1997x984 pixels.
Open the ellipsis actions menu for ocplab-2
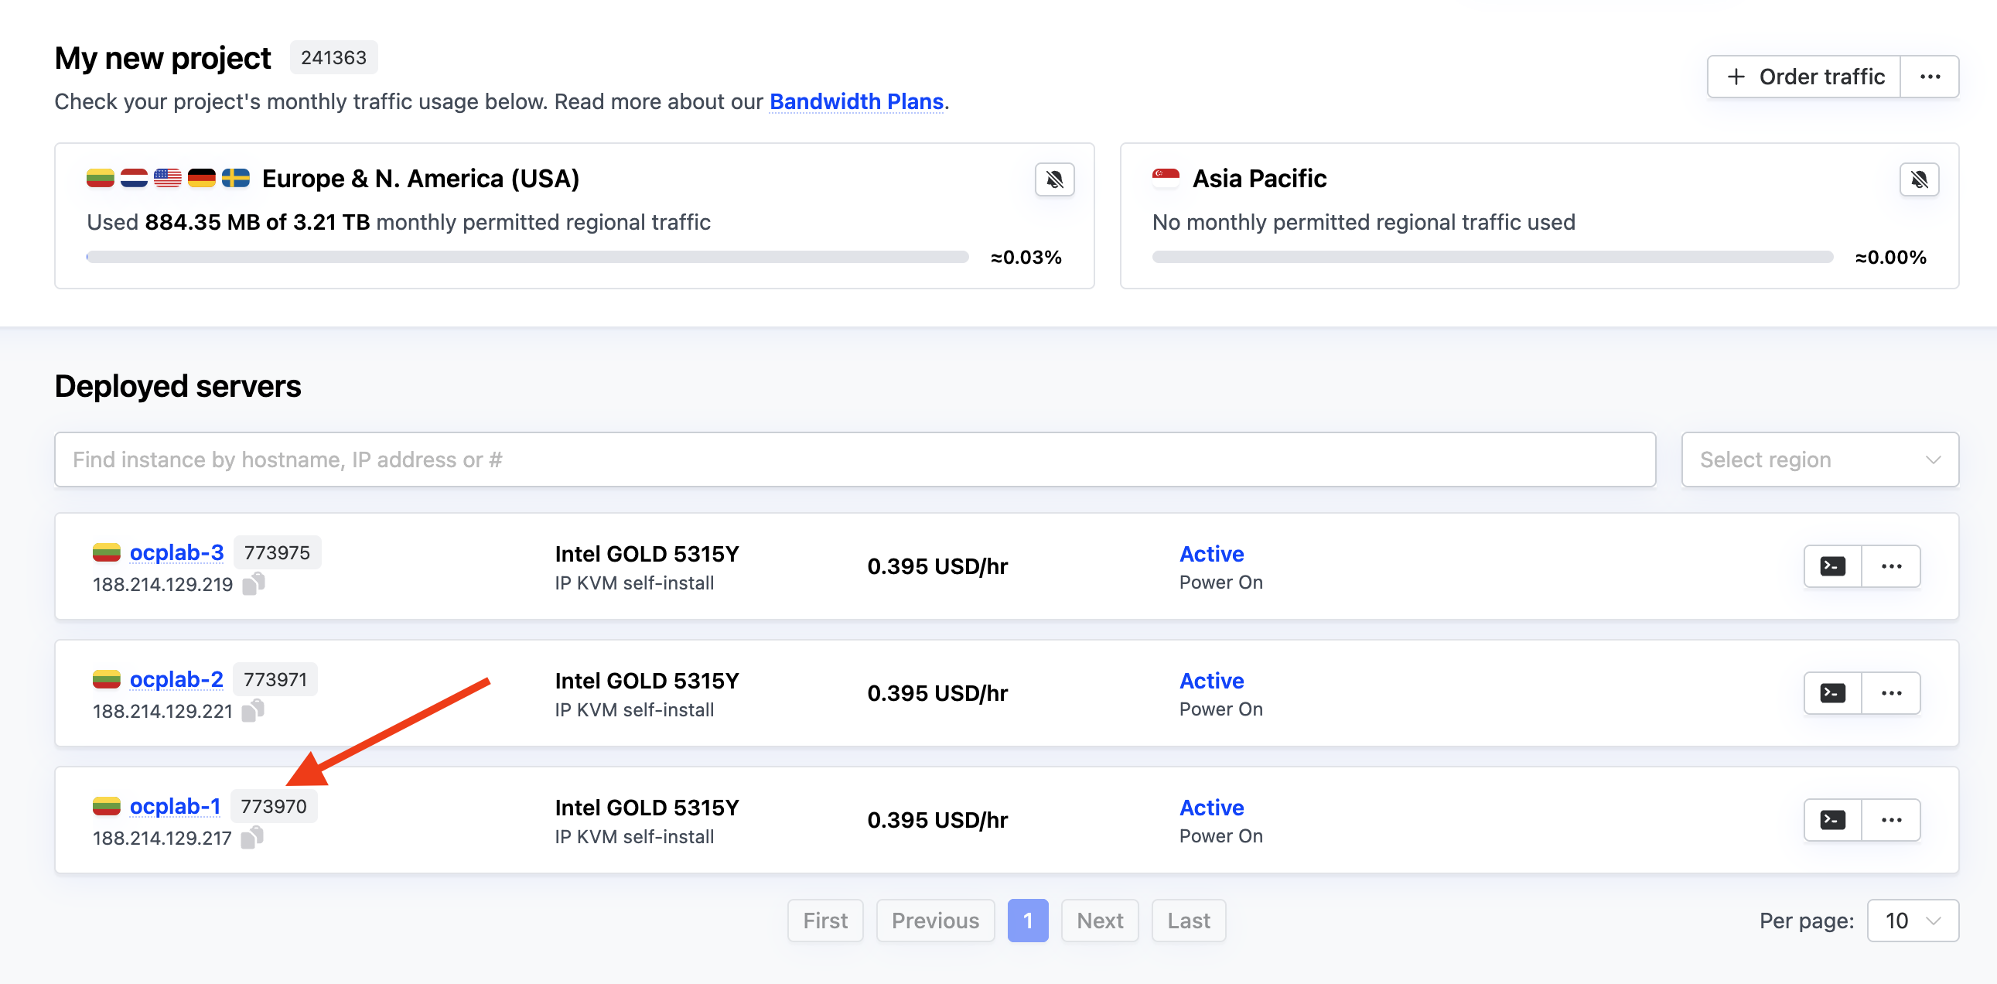tap(1891, 692)
